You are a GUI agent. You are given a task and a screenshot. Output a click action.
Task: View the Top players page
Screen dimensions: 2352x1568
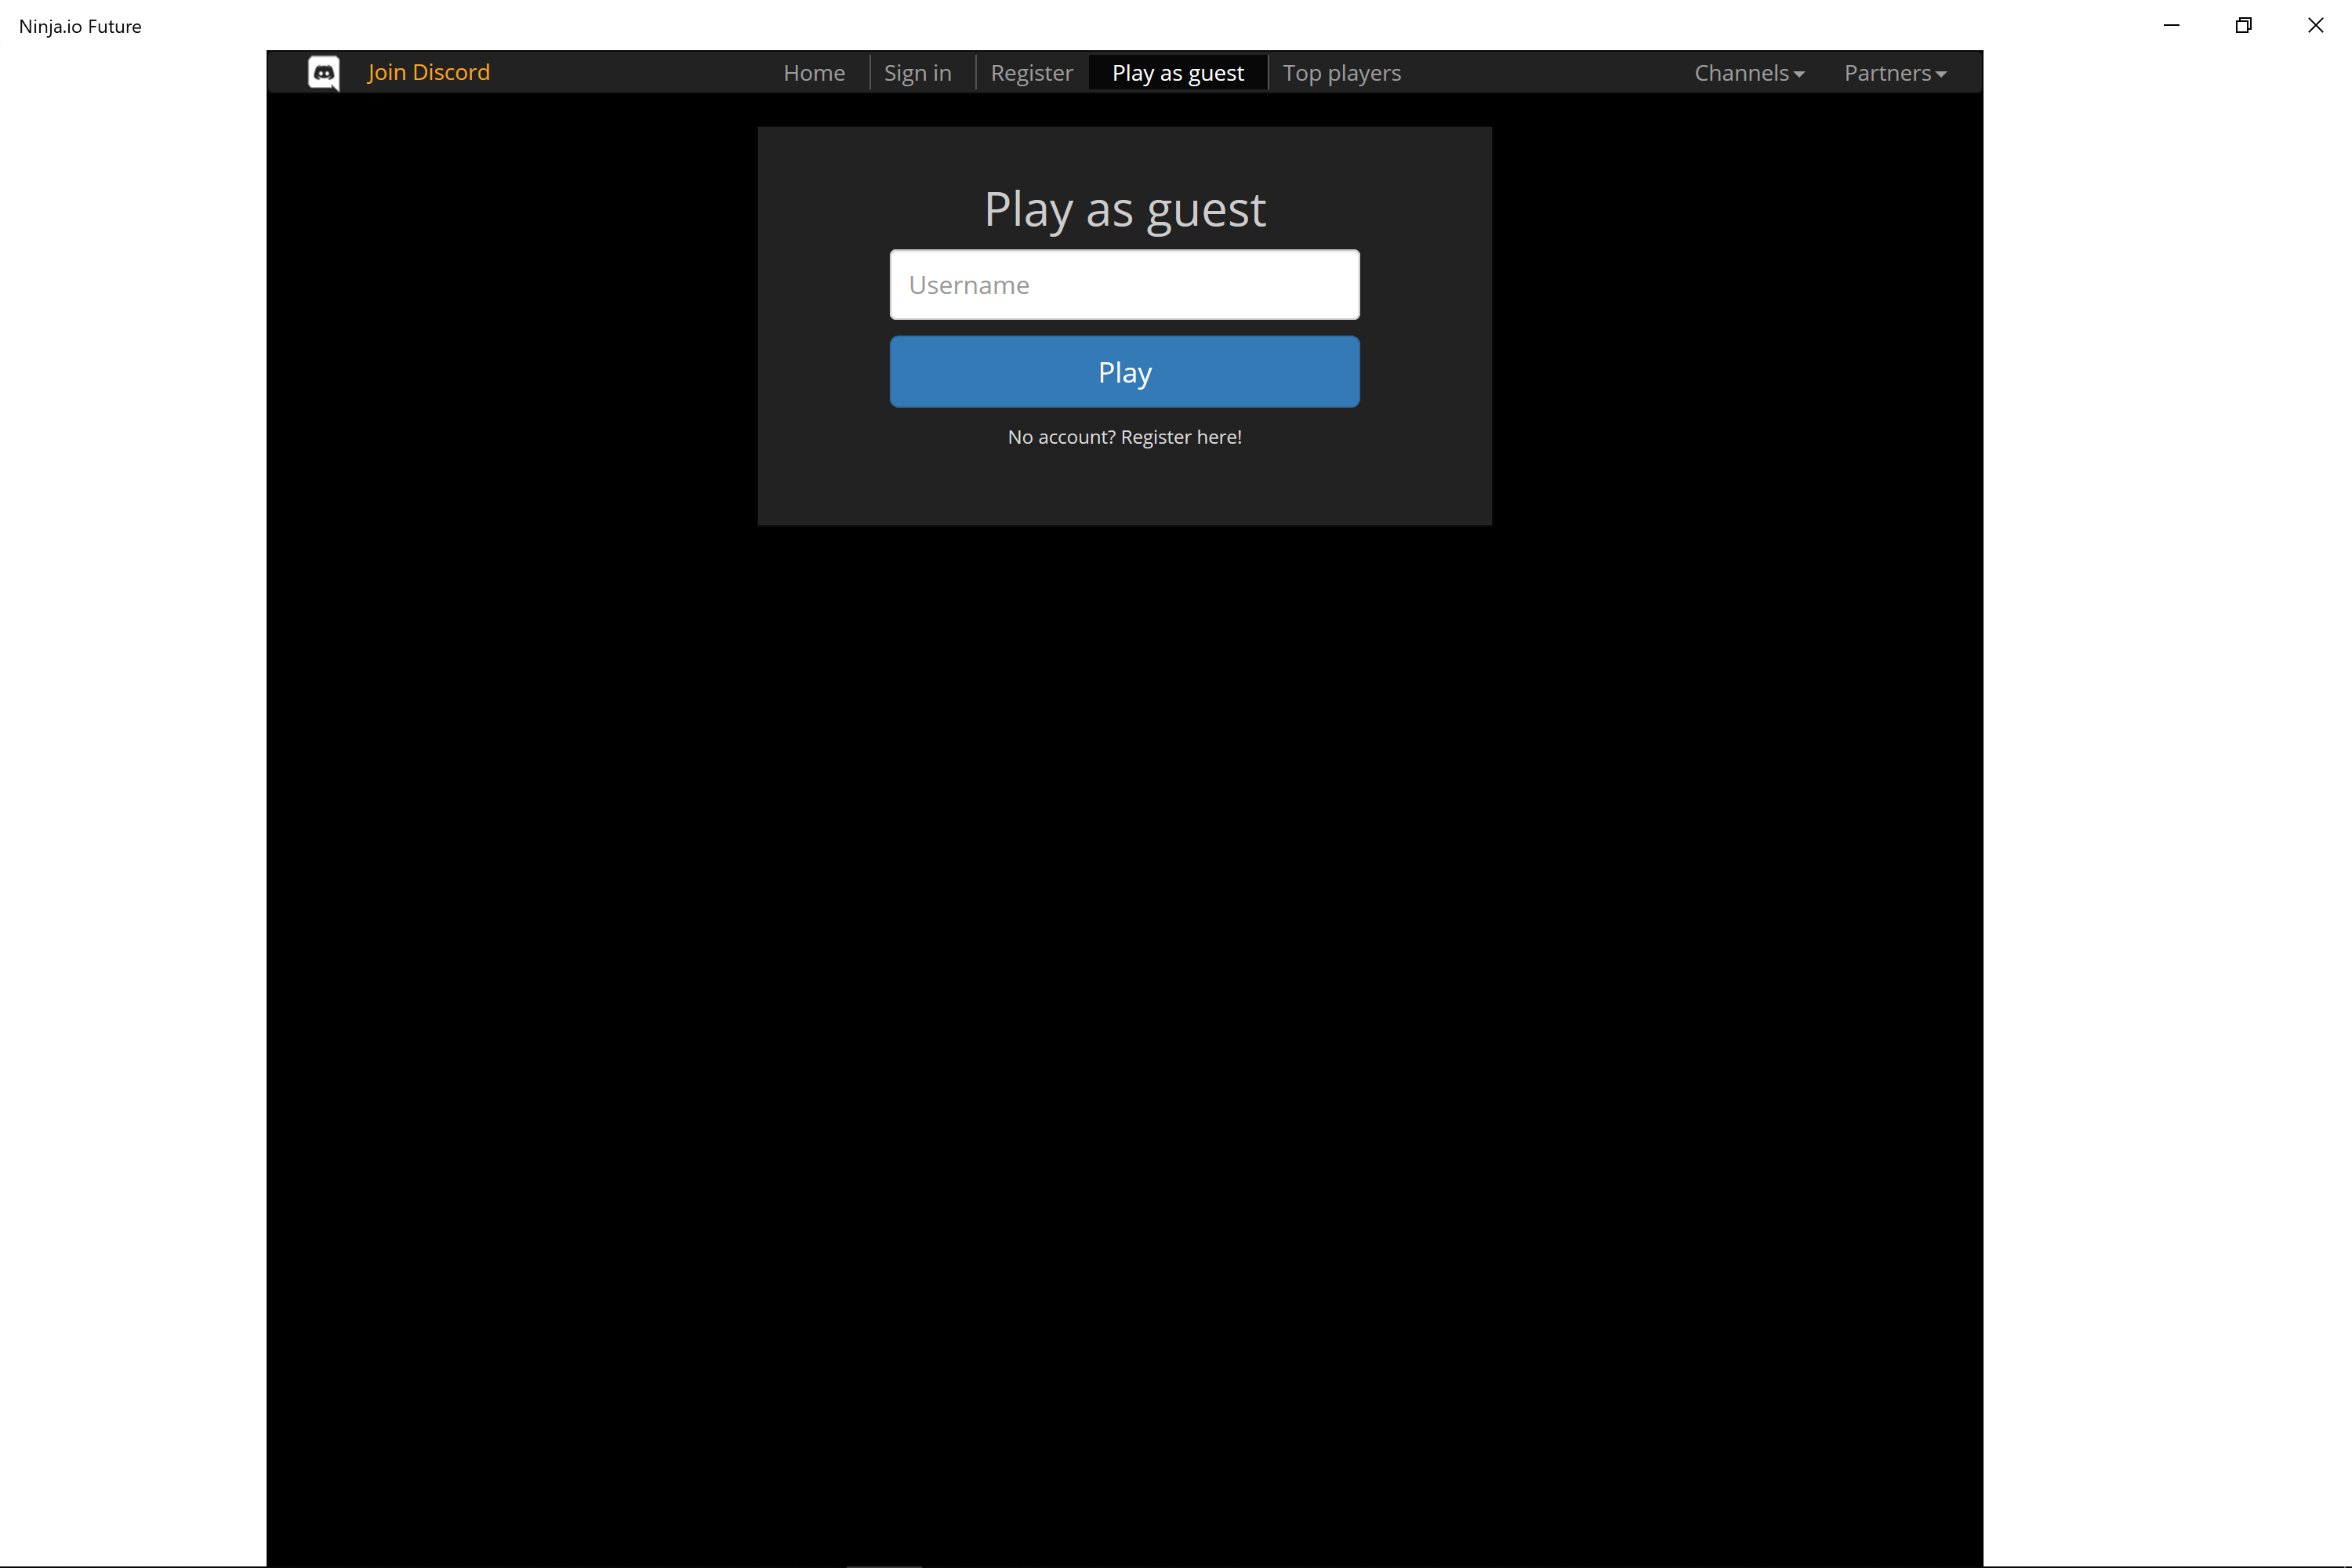pos(1341,73)
